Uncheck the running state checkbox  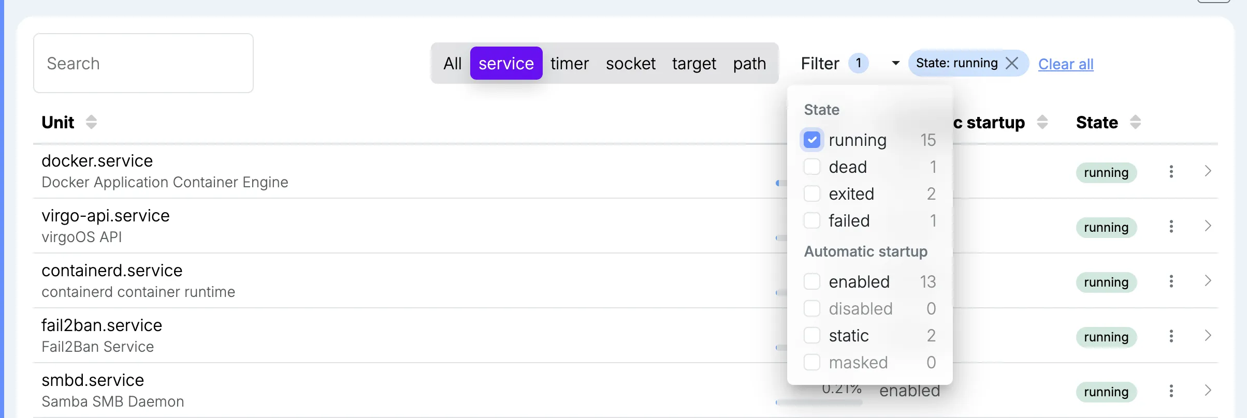tap(812, 140)
